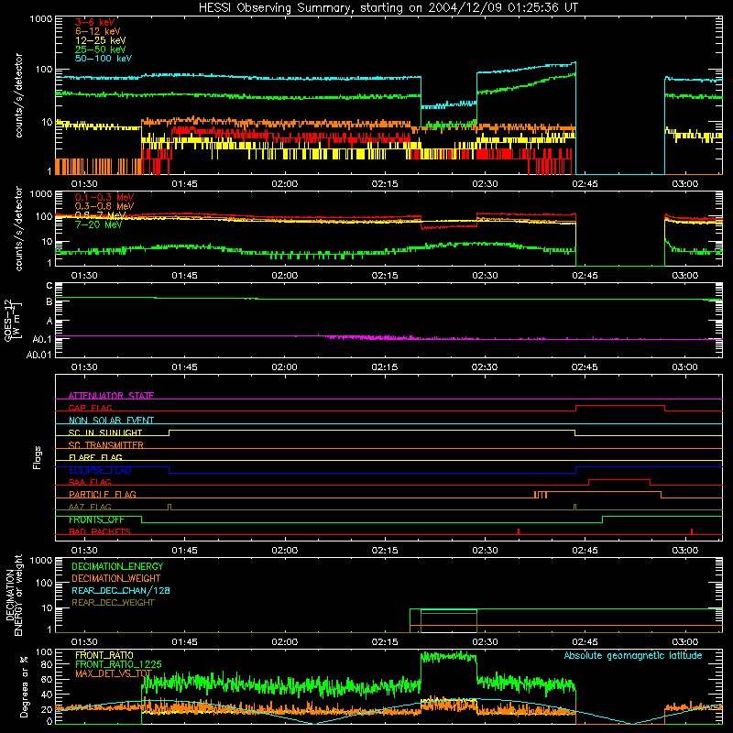Select the FLARE_FLAG label
Viewport: 733px width, 733px height.
click(95, 457)
